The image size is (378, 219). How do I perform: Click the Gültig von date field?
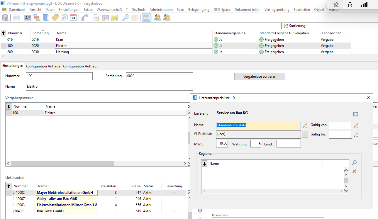tap(340, 125)
